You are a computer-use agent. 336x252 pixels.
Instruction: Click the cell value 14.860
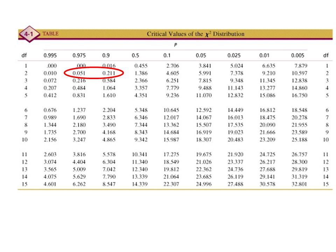pyautogui.click(x=299, y=88)
